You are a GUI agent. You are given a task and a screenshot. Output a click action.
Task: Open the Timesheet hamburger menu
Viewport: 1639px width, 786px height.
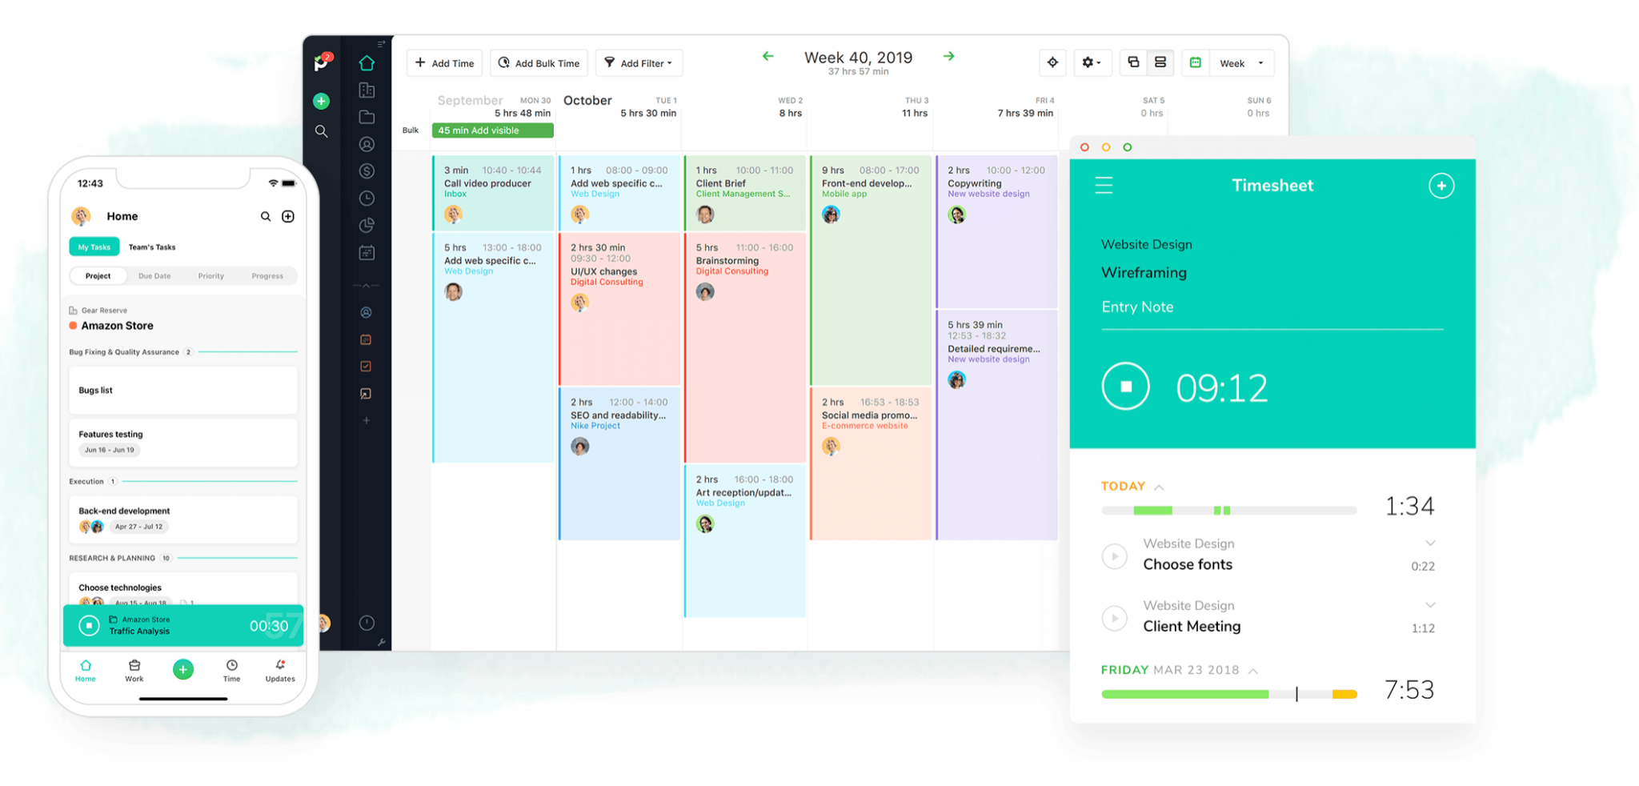pos(1103,185)
